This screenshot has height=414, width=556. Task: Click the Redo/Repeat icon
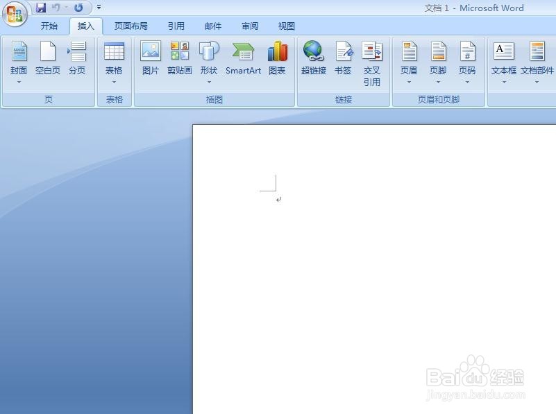pyautogui.click(x=78, y=8)
